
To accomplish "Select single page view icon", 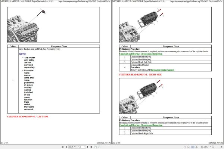I will coord(184,147).
